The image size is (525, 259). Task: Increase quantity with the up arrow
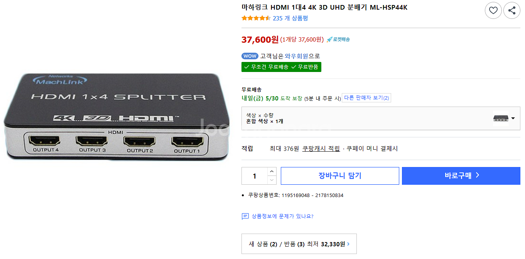pyautogui.click(x=272, y=172)
